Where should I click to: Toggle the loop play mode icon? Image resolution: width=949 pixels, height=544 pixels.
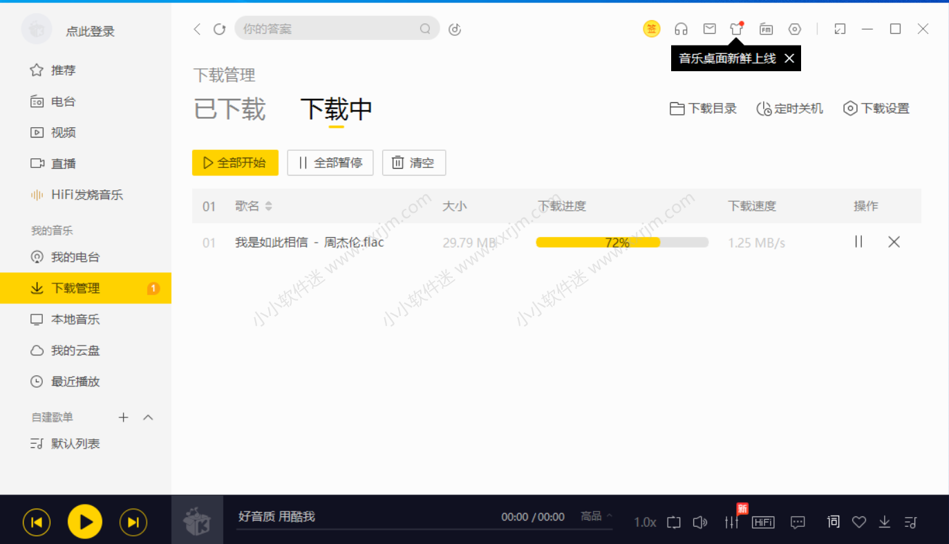click(x=674, y=523)
